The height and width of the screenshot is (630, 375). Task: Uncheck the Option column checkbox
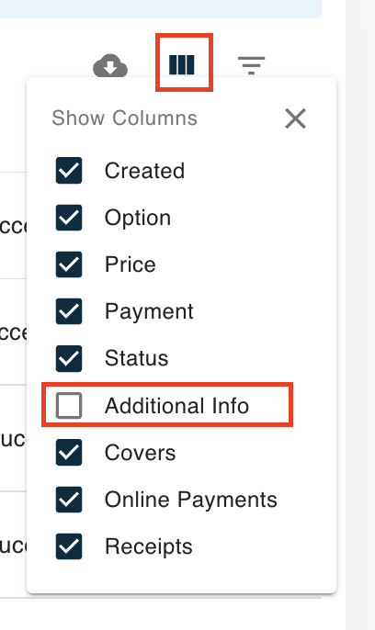tap(69, 218)
